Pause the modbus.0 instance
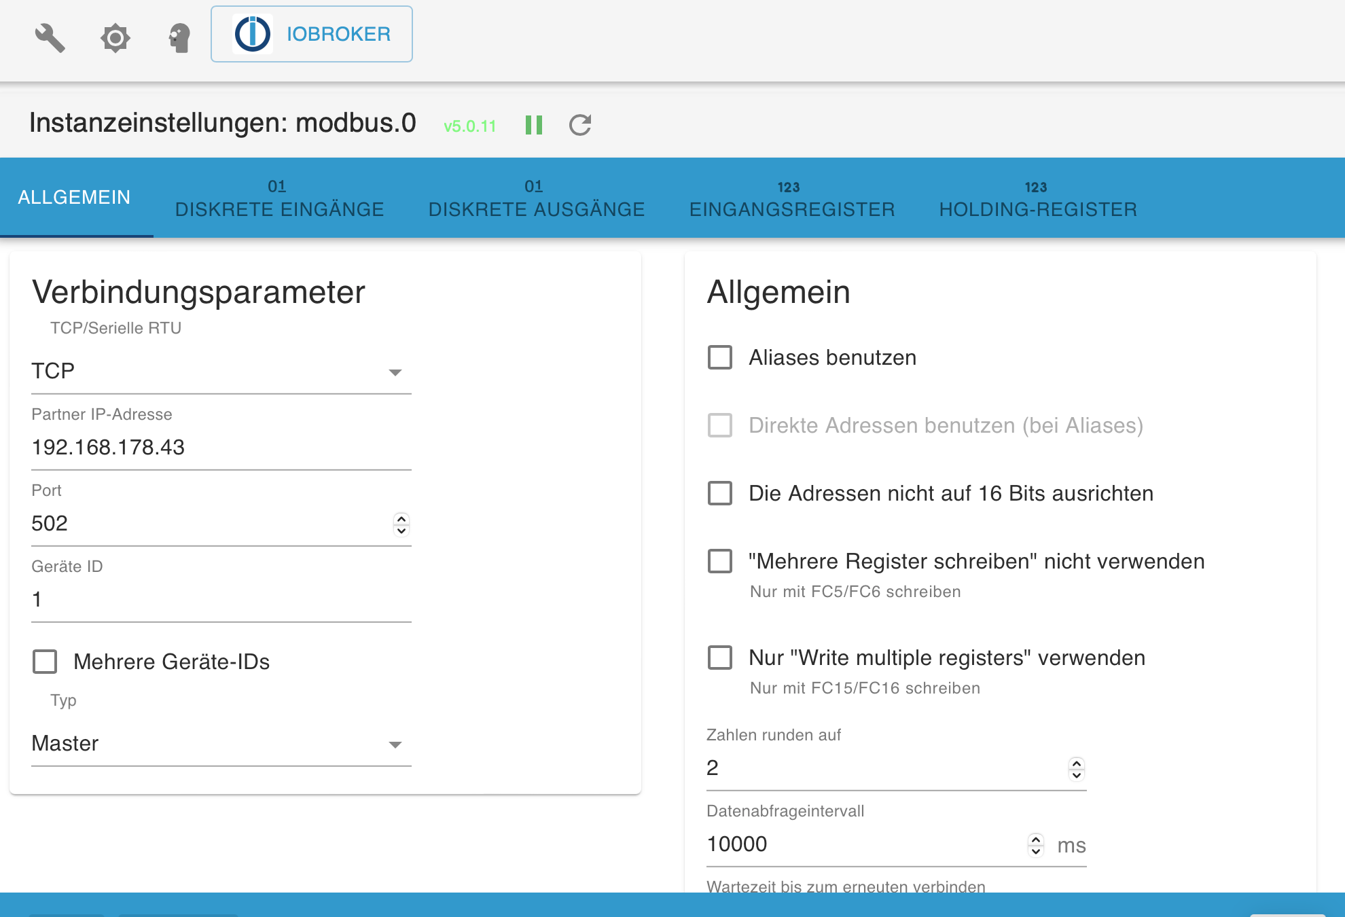The width and height of the screenshot is (1345, 917). point(534,125)
